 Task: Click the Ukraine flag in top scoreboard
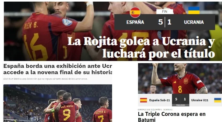click(194, 10)
